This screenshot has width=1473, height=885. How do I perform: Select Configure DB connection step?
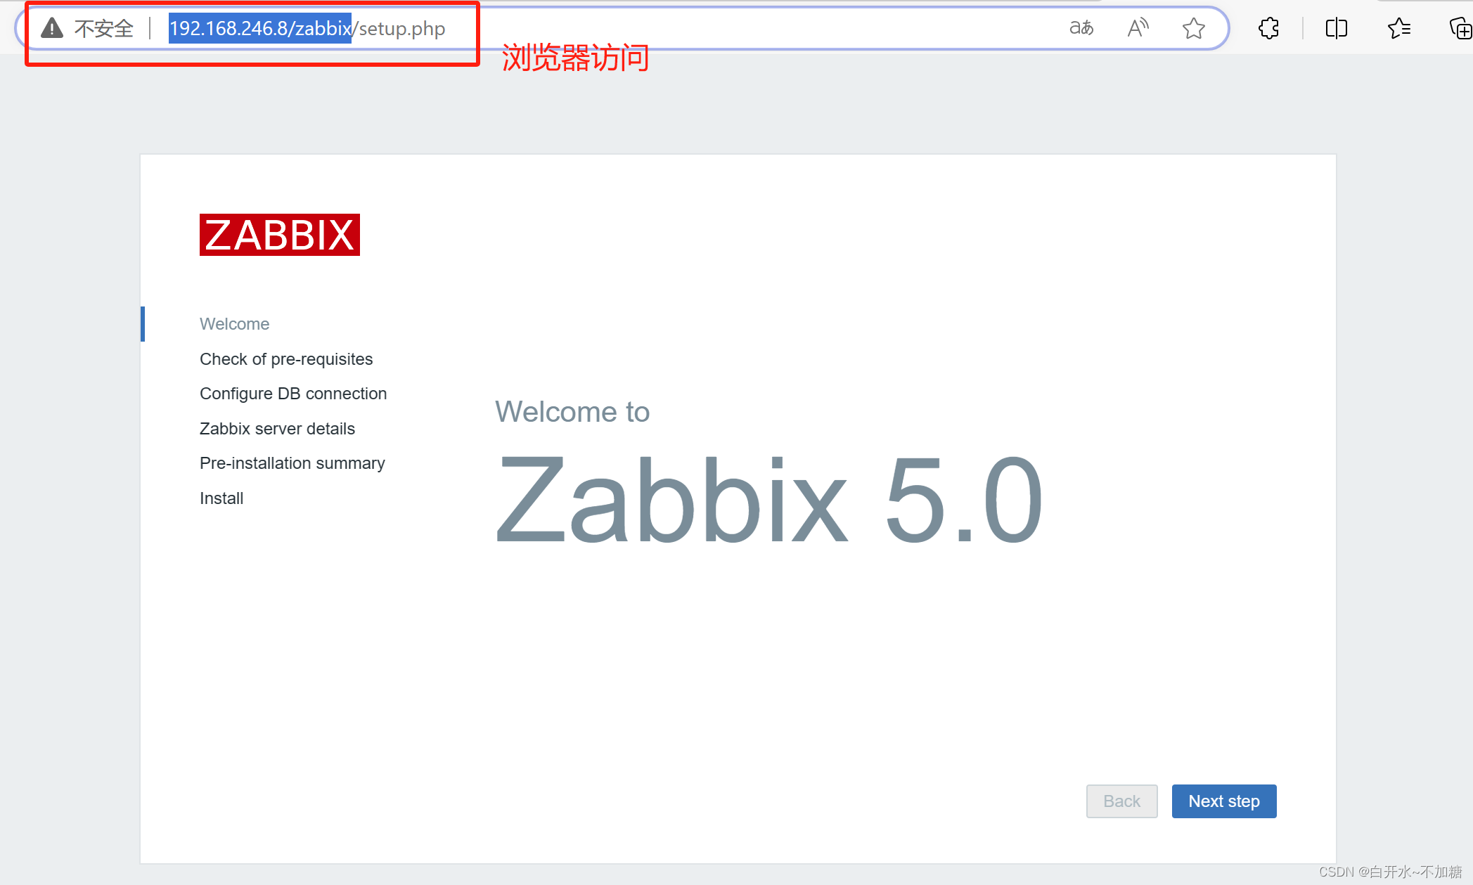(292, 394)
